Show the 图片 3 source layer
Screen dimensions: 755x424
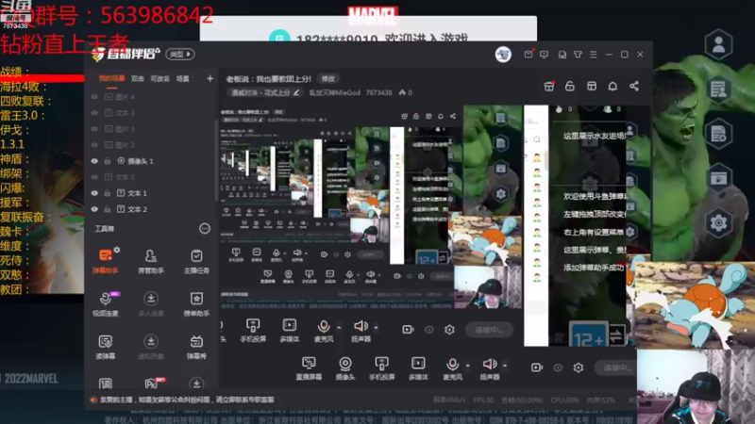(94, 129)
